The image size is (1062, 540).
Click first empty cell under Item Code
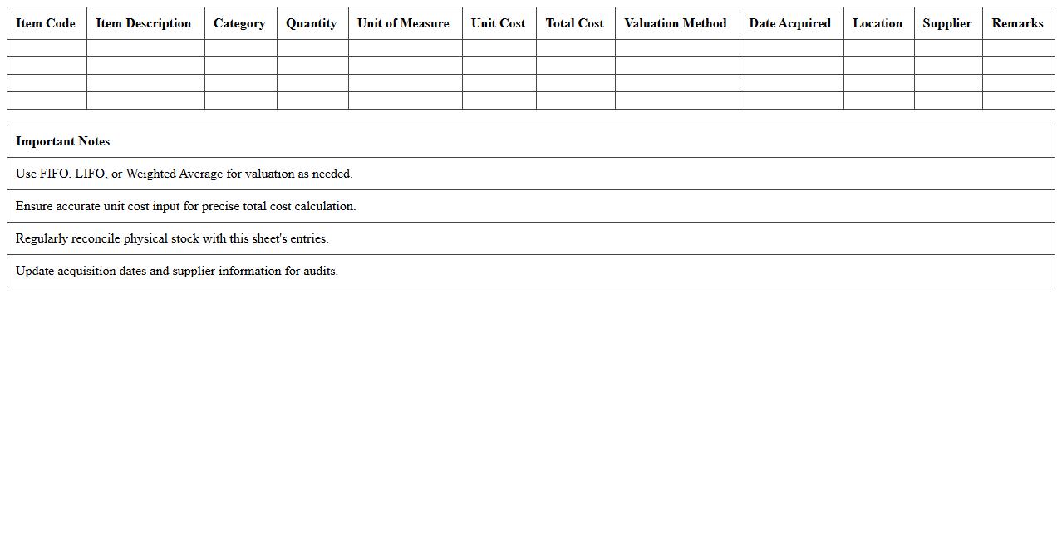(47, 48)
